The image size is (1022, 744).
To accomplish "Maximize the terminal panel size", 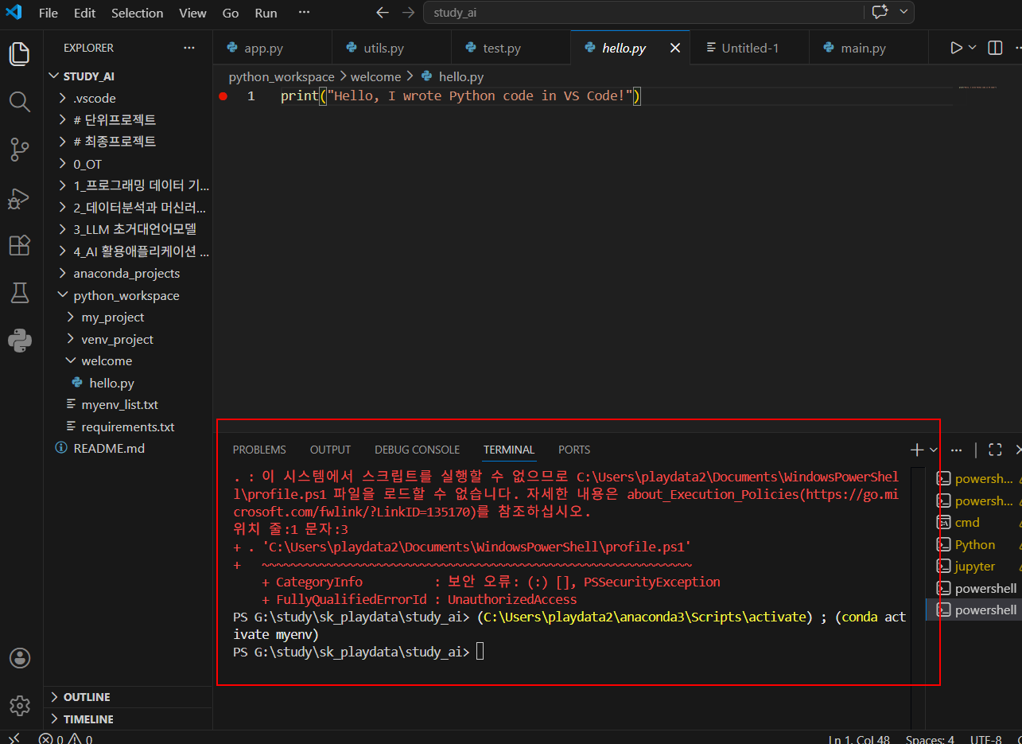I will [x=995, y=450].
